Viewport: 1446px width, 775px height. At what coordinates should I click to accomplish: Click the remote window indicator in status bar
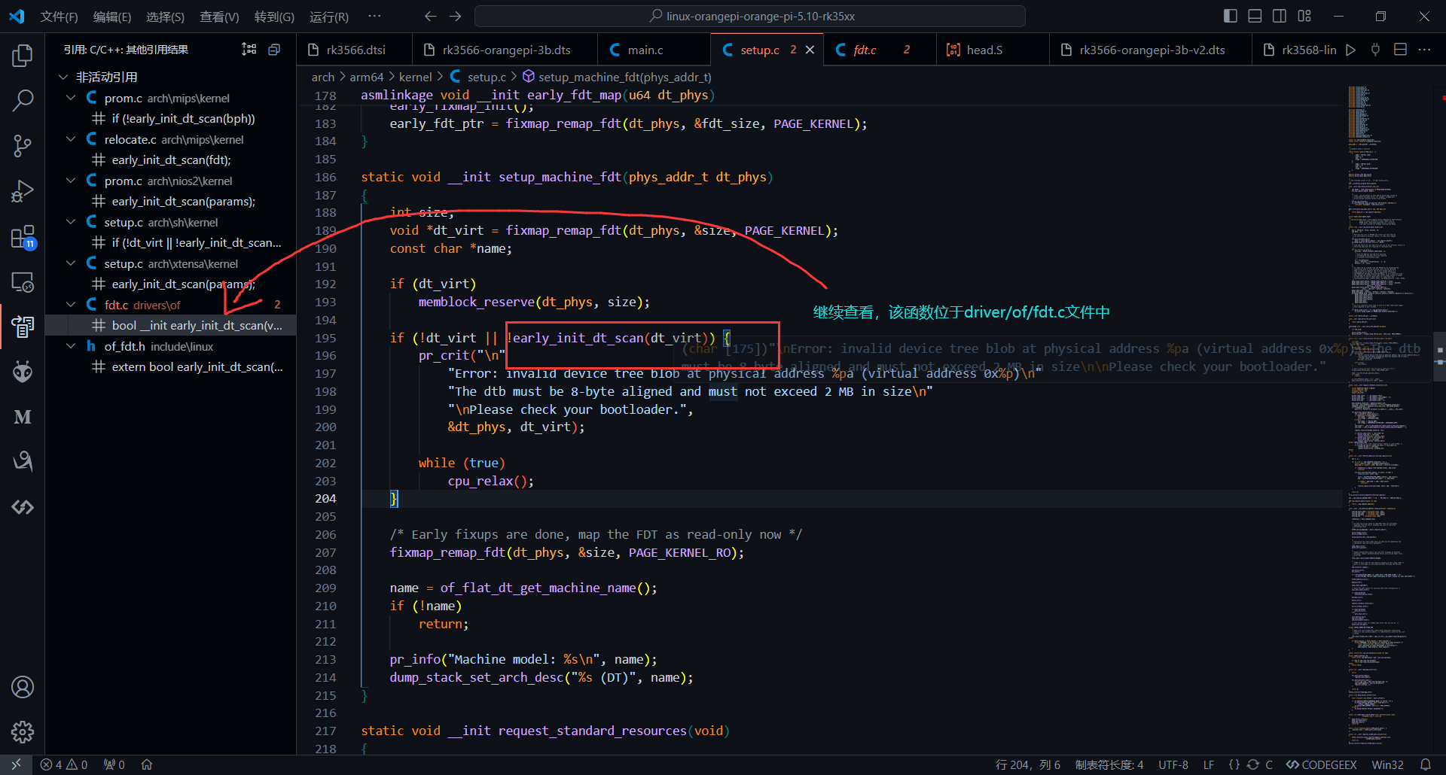click(16, 764)
